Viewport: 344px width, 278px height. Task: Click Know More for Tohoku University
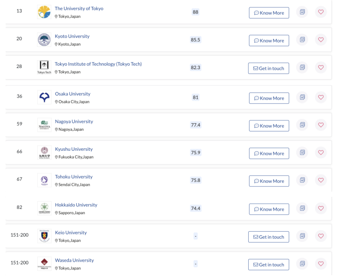click(269, 181)
